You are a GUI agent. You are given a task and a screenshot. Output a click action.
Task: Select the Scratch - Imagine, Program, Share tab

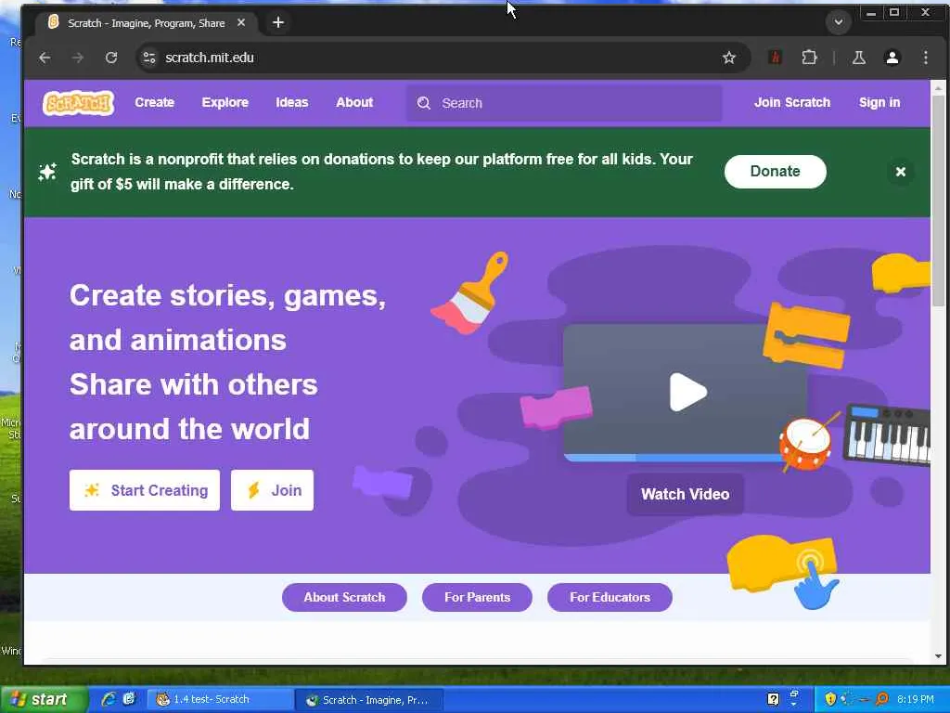click(146, 23)
